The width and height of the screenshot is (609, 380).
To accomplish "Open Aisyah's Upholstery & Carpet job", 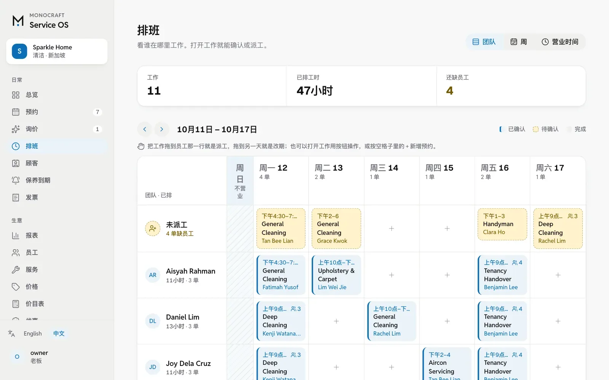I will coord(336,275).
